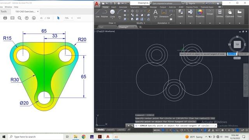Select the Copy tool in Modify panel
This screenshot has width=249, height=140.
[132, 15]
